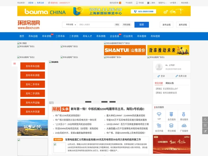Open the desert landscape thumbnail in sidebar
Image resolution: width=208 pixels, height=156 pixels.
[x=33, y=128]
